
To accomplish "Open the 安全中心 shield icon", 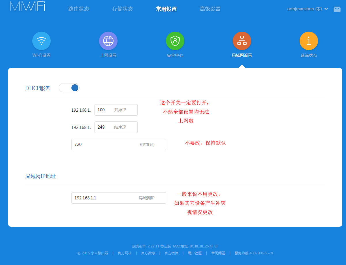I will (175, 41).
